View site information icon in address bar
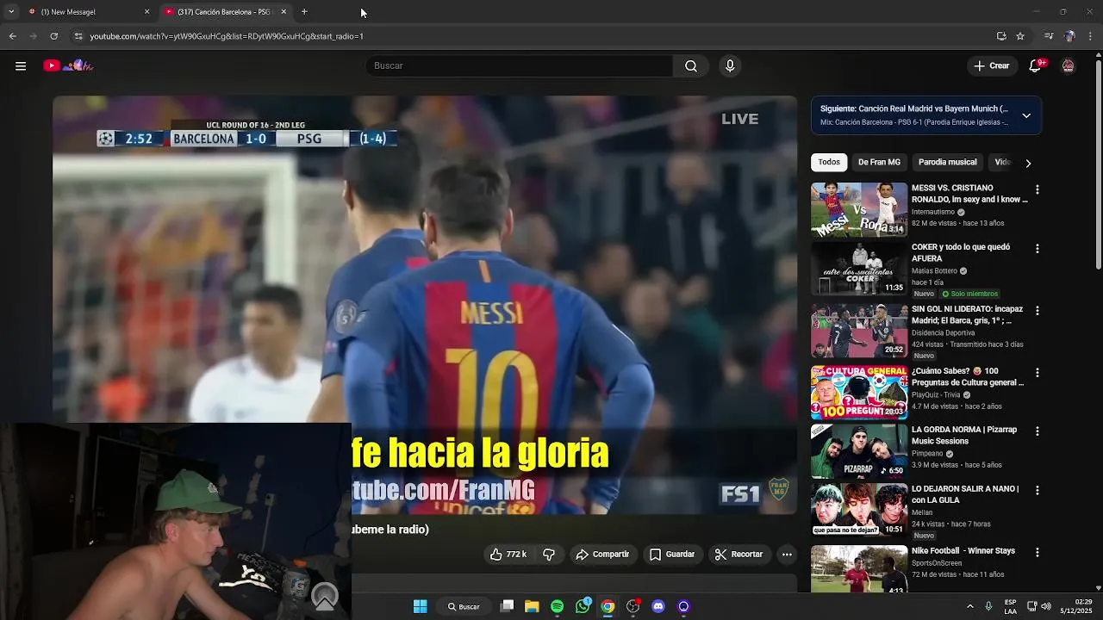Viewport: 1103px width, 620px height. point(78,36)
